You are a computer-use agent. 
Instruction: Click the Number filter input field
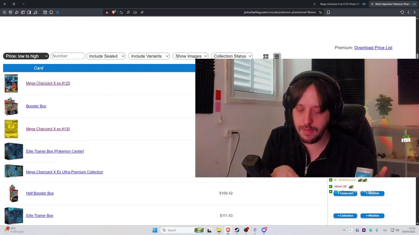pos(67,56)
